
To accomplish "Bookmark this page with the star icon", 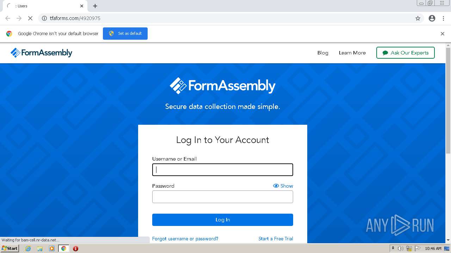I will tap(418, 18).
